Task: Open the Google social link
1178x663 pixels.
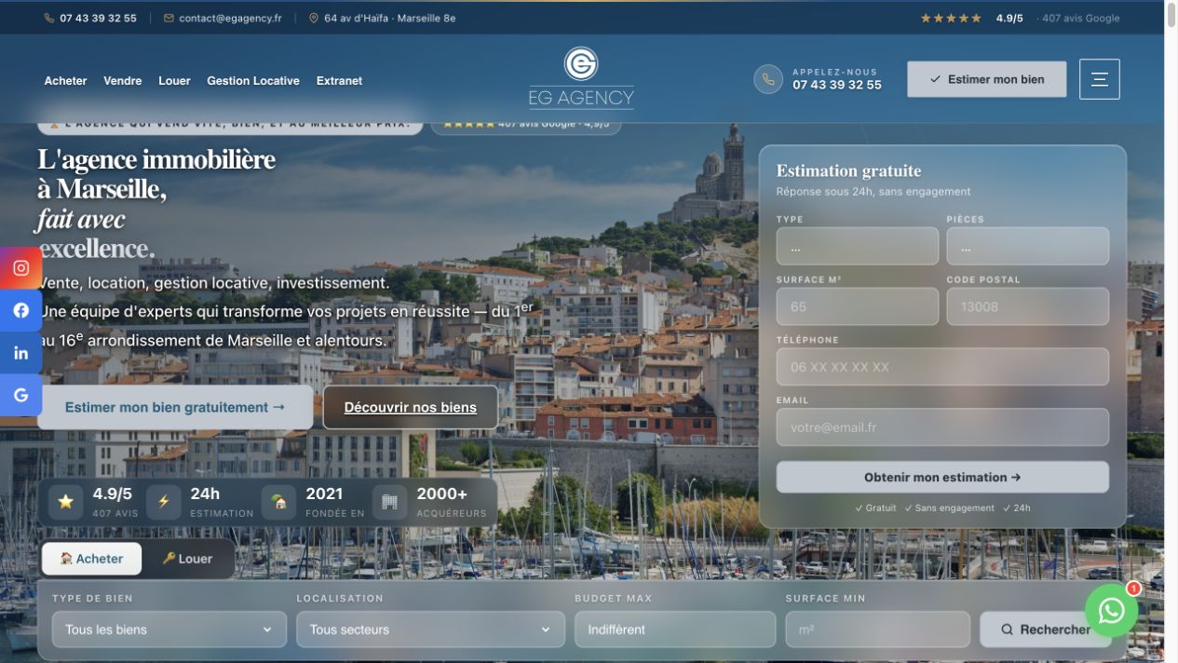Action: click(20, 395)
